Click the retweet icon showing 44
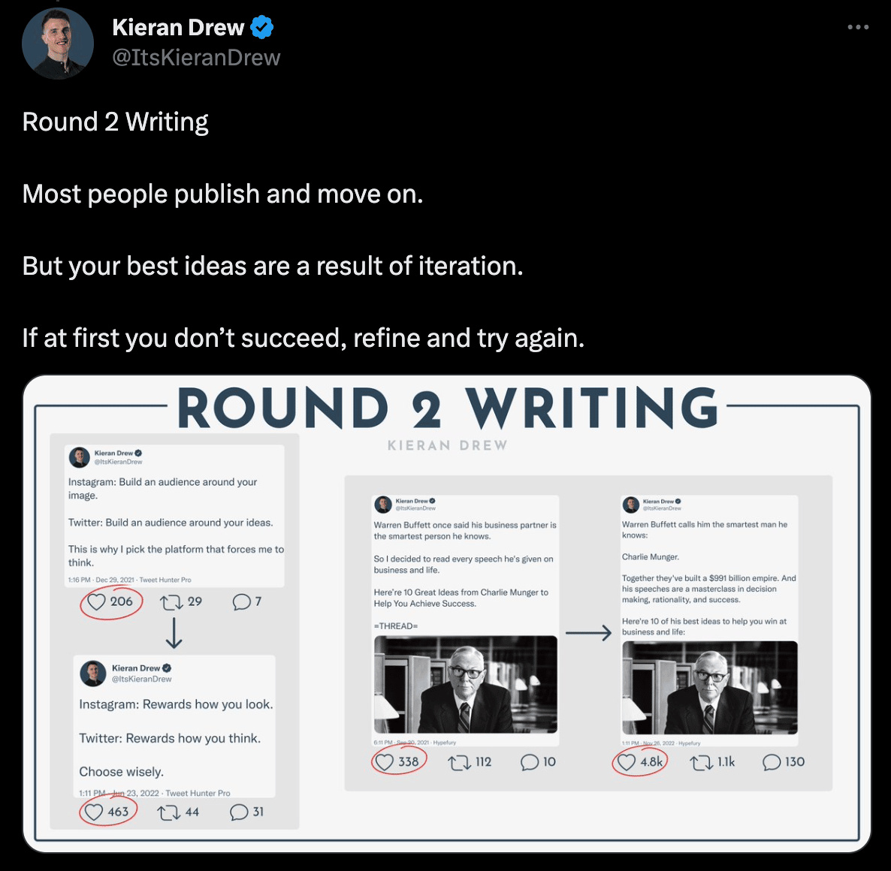891x871 pixels. click(x=169, y=812)
